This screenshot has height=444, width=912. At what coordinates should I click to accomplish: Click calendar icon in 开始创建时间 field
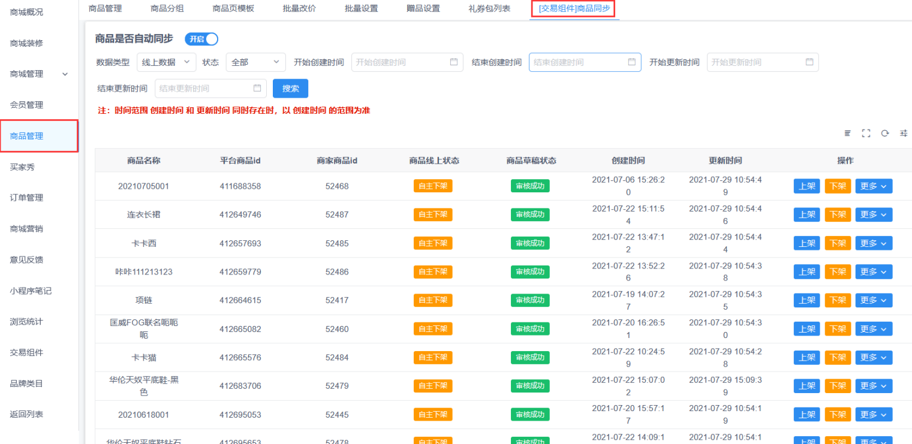tap(454, 62)
